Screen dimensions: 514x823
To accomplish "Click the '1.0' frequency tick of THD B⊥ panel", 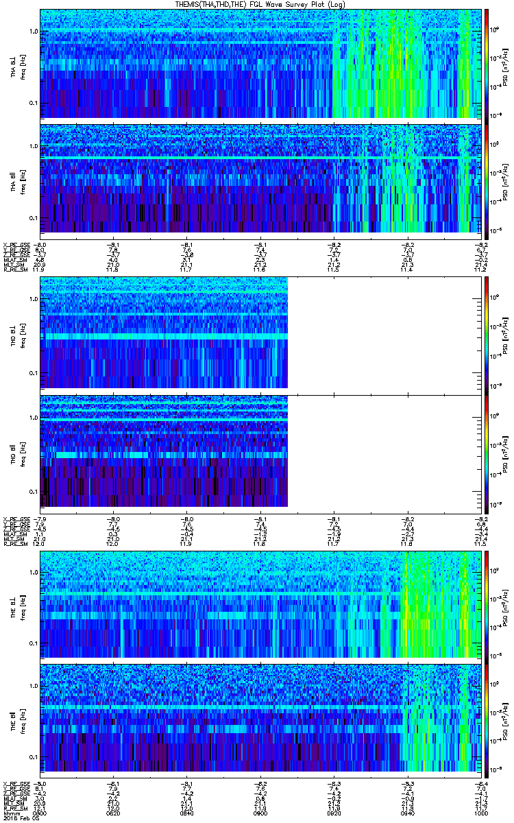I will pos(34,300).
